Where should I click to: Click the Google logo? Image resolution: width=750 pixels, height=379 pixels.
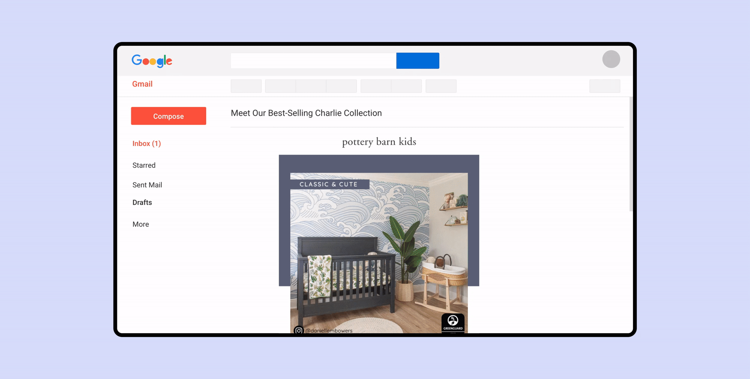[x=152, y=61]
